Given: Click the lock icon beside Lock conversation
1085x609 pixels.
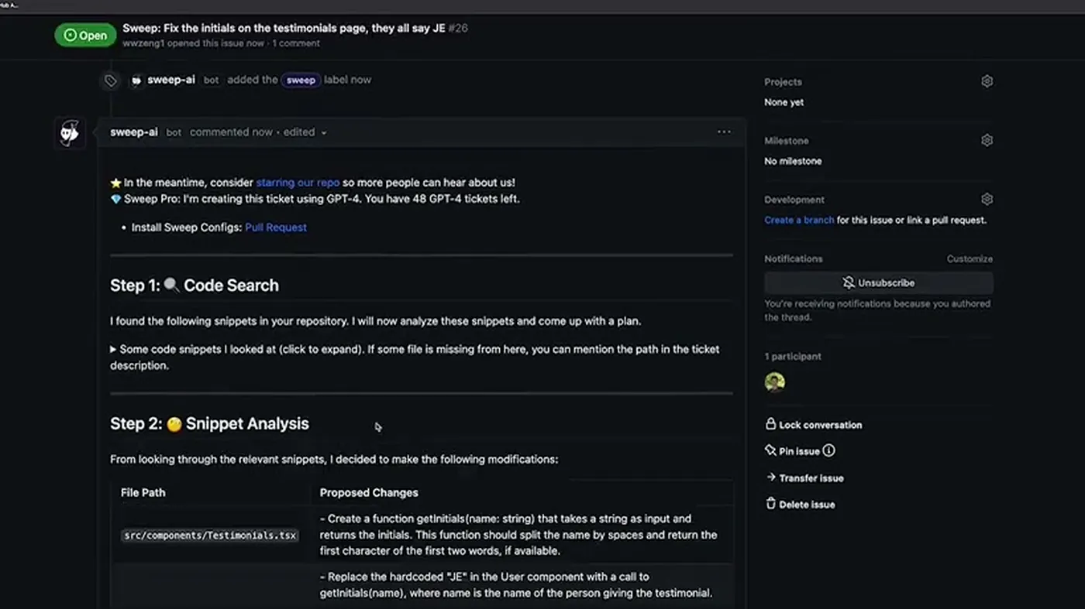Looking at the screenshot, I should tap(770, 424).
